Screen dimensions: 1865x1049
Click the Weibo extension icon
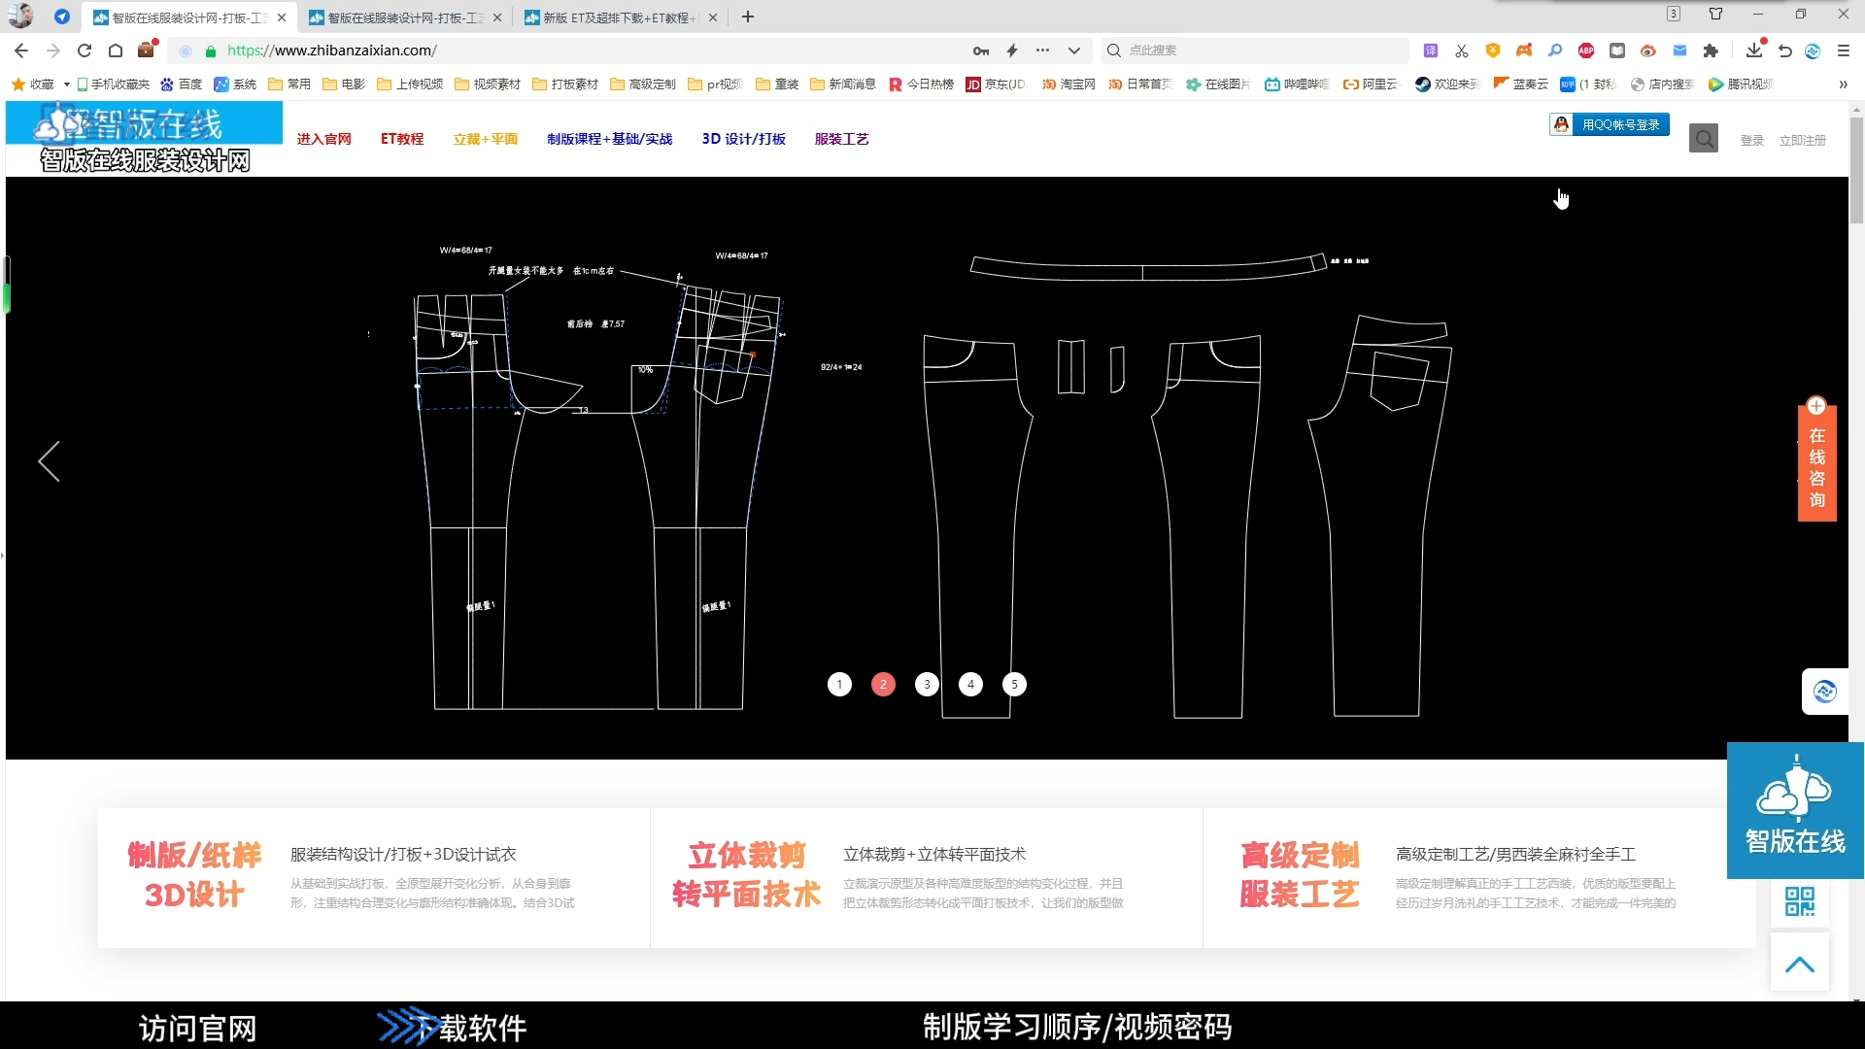tap(1648, 51)
